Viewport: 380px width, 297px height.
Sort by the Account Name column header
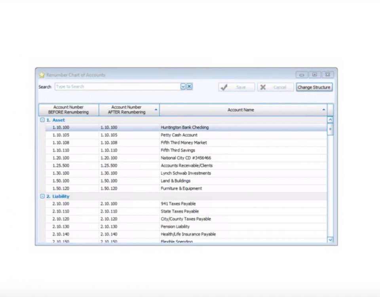(241, 110)
